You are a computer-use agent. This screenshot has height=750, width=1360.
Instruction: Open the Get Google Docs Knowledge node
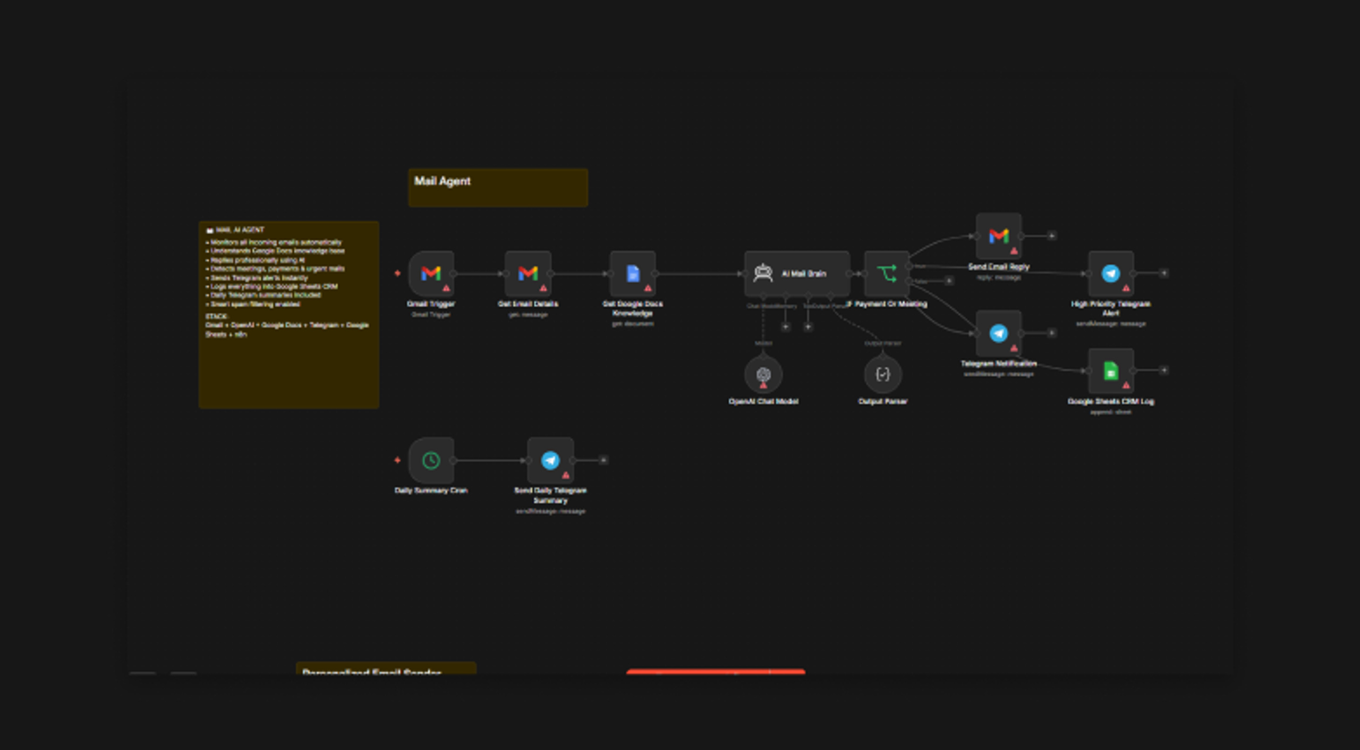coord(632,274)
